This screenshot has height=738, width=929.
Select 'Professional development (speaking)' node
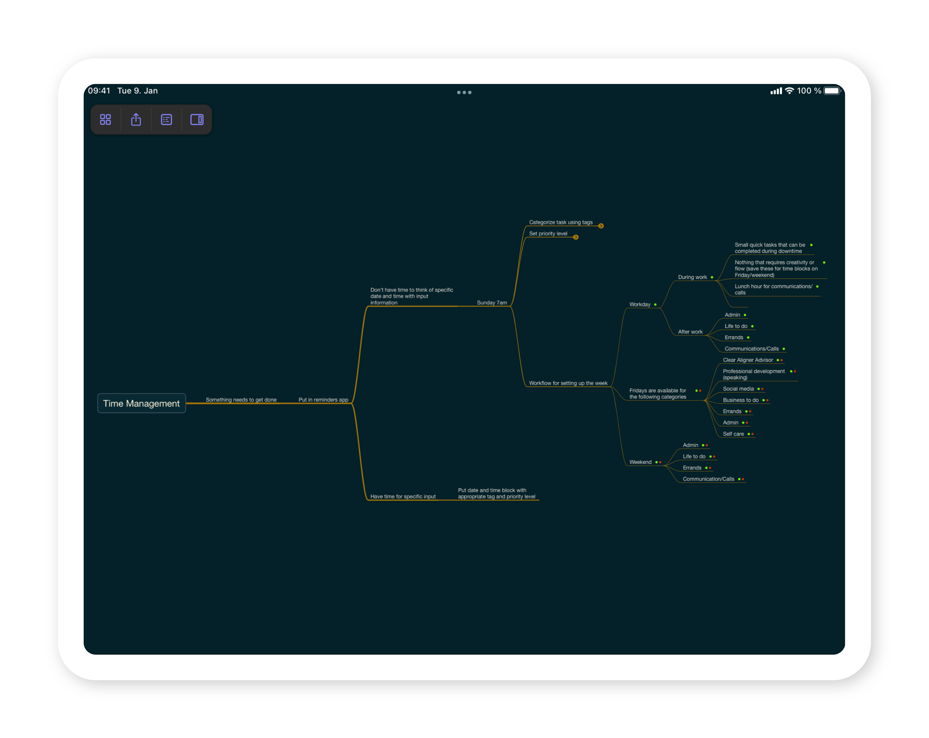(x=754, y=374)
